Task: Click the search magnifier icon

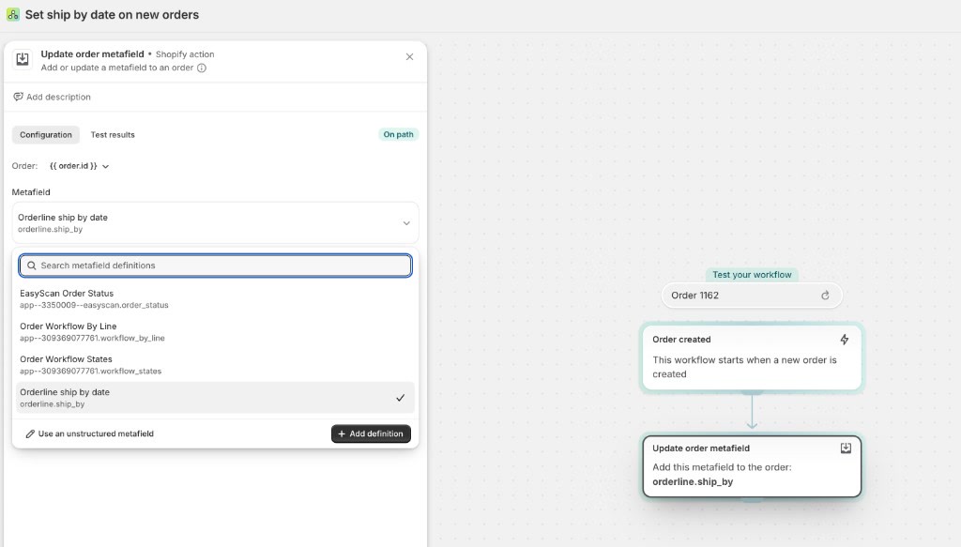Action: [31, 266]
